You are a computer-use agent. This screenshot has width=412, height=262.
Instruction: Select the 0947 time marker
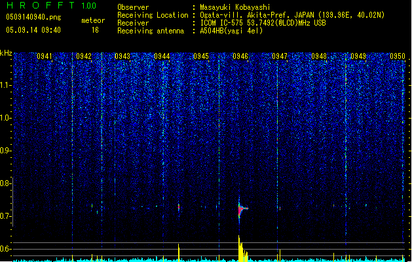pos(280,57)
